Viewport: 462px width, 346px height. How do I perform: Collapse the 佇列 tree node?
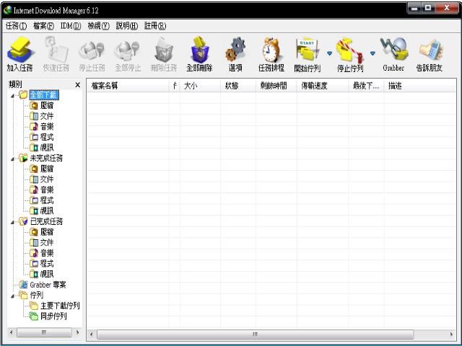(x=14, y=295)
